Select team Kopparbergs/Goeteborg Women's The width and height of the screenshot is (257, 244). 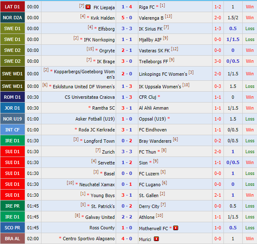[84, 74]
